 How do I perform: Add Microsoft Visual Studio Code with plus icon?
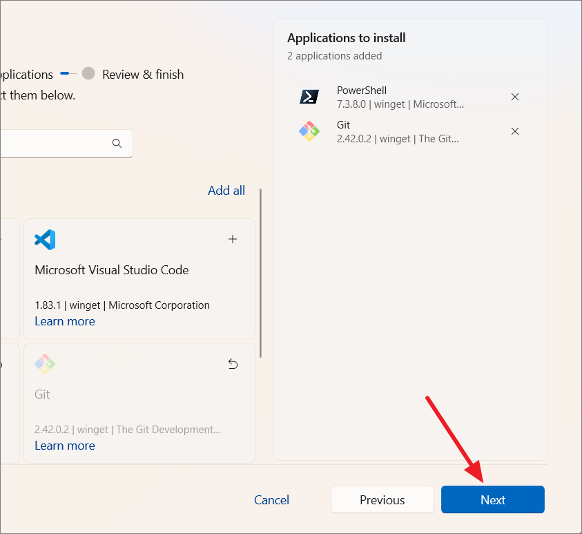233,239
